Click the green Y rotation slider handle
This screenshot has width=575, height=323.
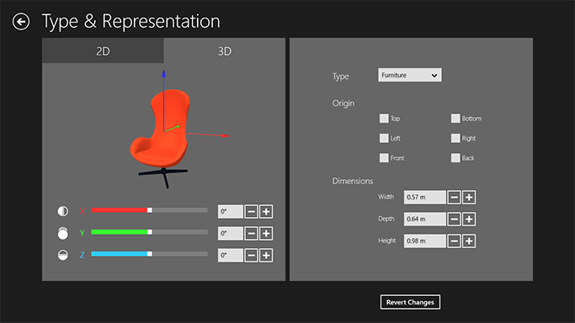click(150, 232)
